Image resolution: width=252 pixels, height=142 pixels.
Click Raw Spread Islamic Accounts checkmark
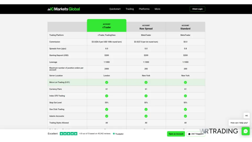pyautogui.click(x=146, y=116)
